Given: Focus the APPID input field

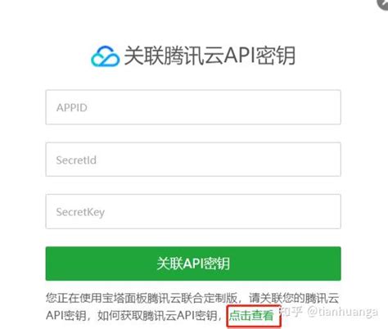Looking at the screenshot, I should tap(193, 107).
